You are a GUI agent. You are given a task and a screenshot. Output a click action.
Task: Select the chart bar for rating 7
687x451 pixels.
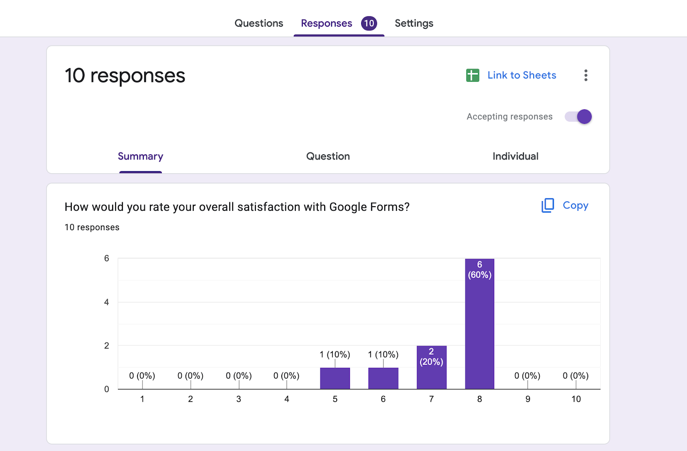pyautogui.click(x=432, y=373)
